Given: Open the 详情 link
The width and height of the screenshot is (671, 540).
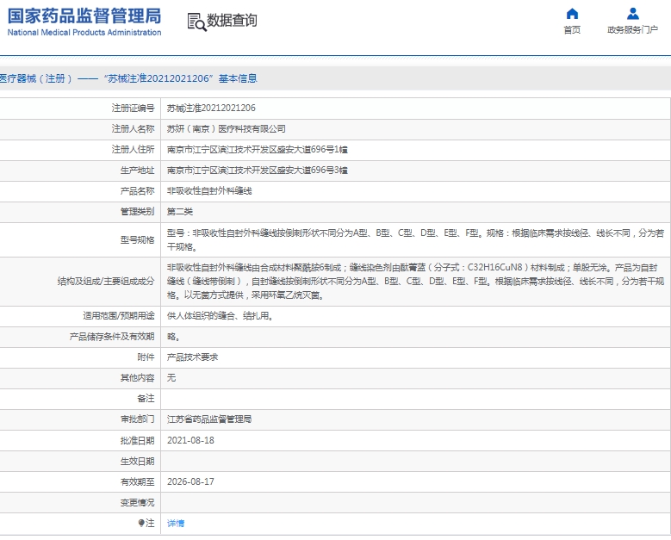Looking at the screenshot, I should coord(176,523).
